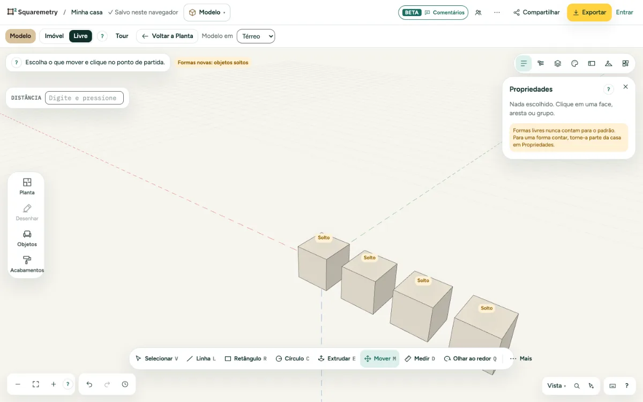643x402 pixels.
Task: Open keyboard shortcuts icon
Action: click(613, 386)
